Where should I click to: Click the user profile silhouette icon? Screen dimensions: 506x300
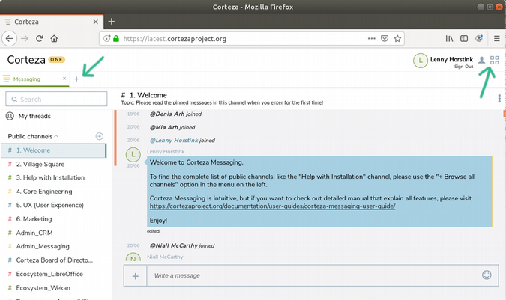tap(481, 60)
